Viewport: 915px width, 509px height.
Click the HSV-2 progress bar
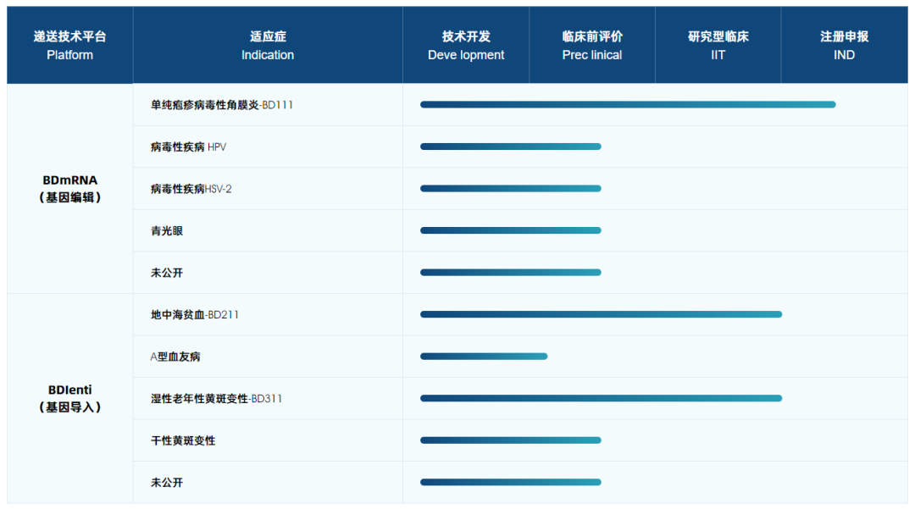coord(511,188)
